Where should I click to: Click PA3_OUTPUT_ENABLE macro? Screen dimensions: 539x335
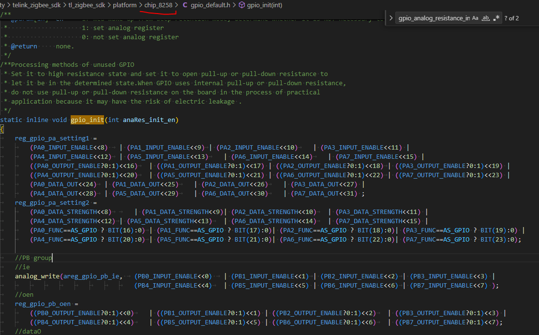[434, 166]
